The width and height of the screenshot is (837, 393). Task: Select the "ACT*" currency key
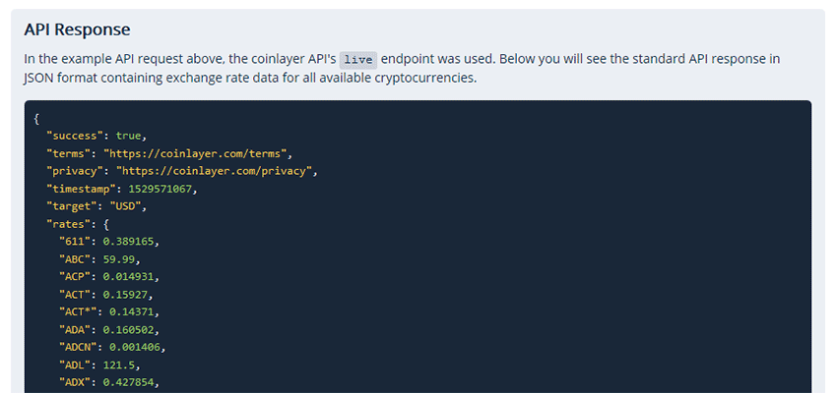80,311
